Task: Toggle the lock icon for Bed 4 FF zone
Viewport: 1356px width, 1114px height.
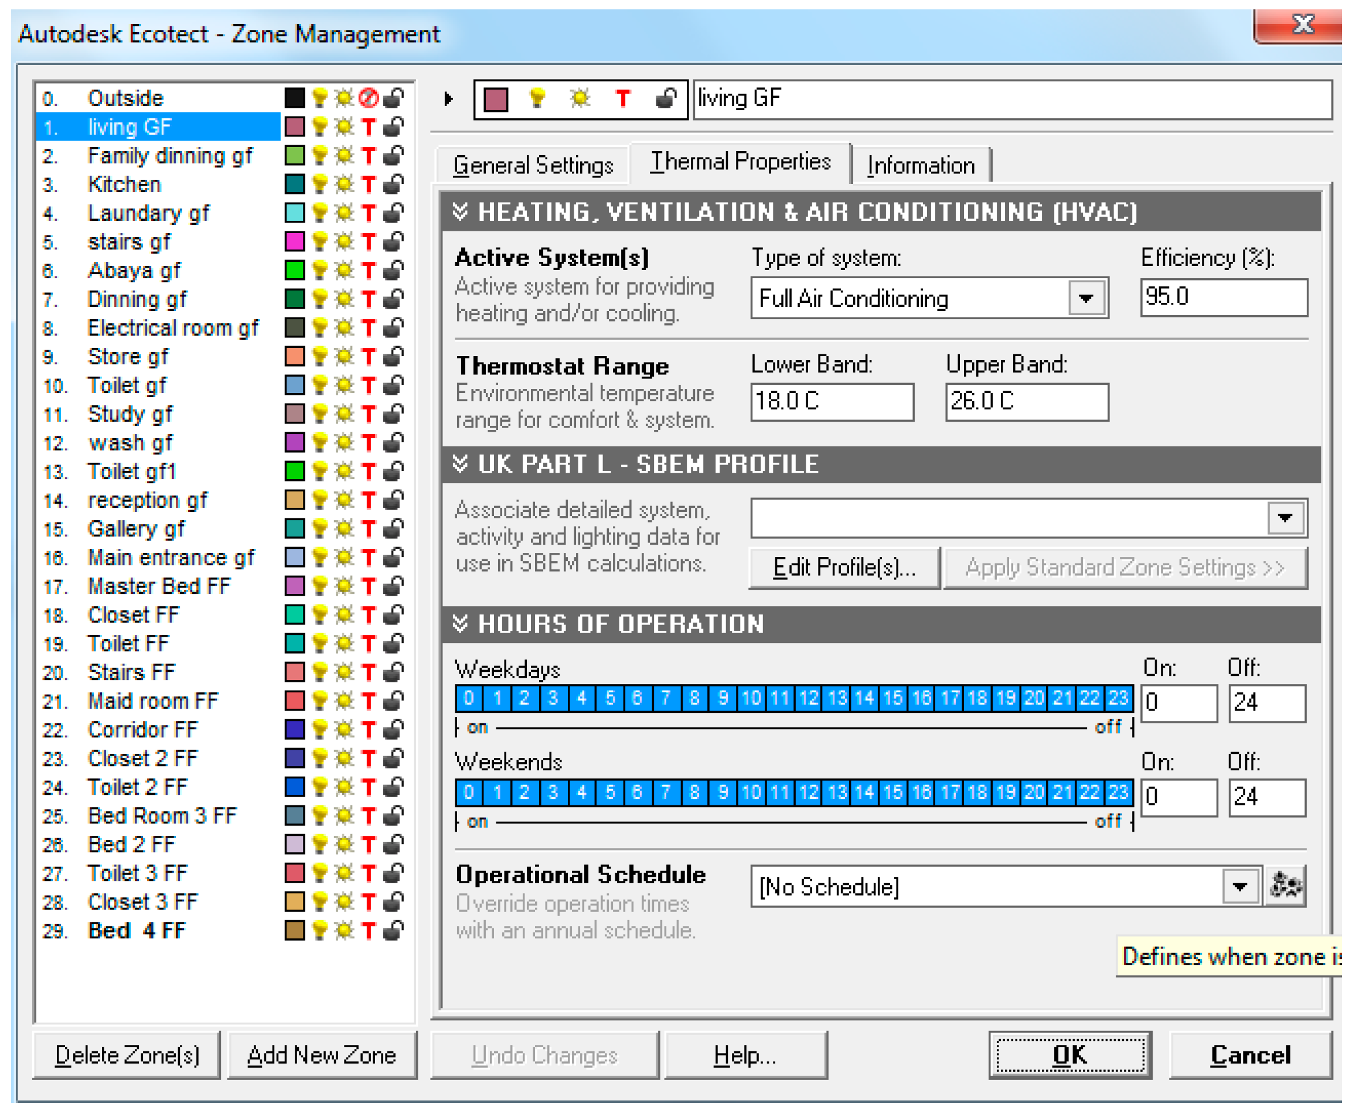Action: pyautogui.click(x=393, y=931)
